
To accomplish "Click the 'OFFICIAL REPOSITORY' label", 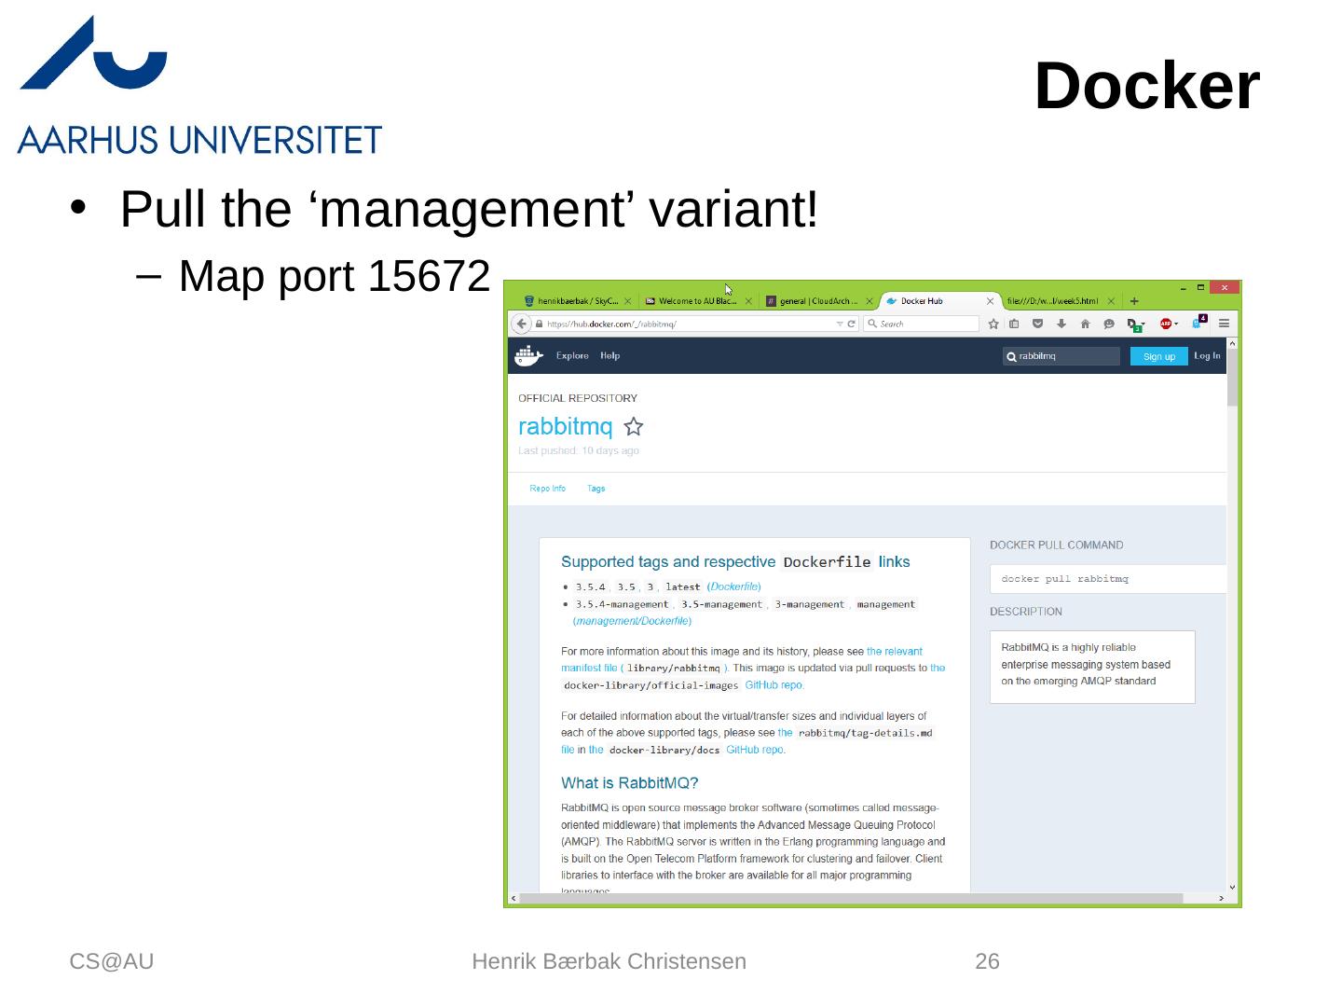I will [x=578, y=398].
